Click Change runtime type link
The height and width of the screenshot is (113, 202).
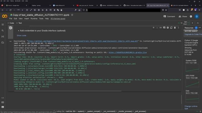click(191, 107)
